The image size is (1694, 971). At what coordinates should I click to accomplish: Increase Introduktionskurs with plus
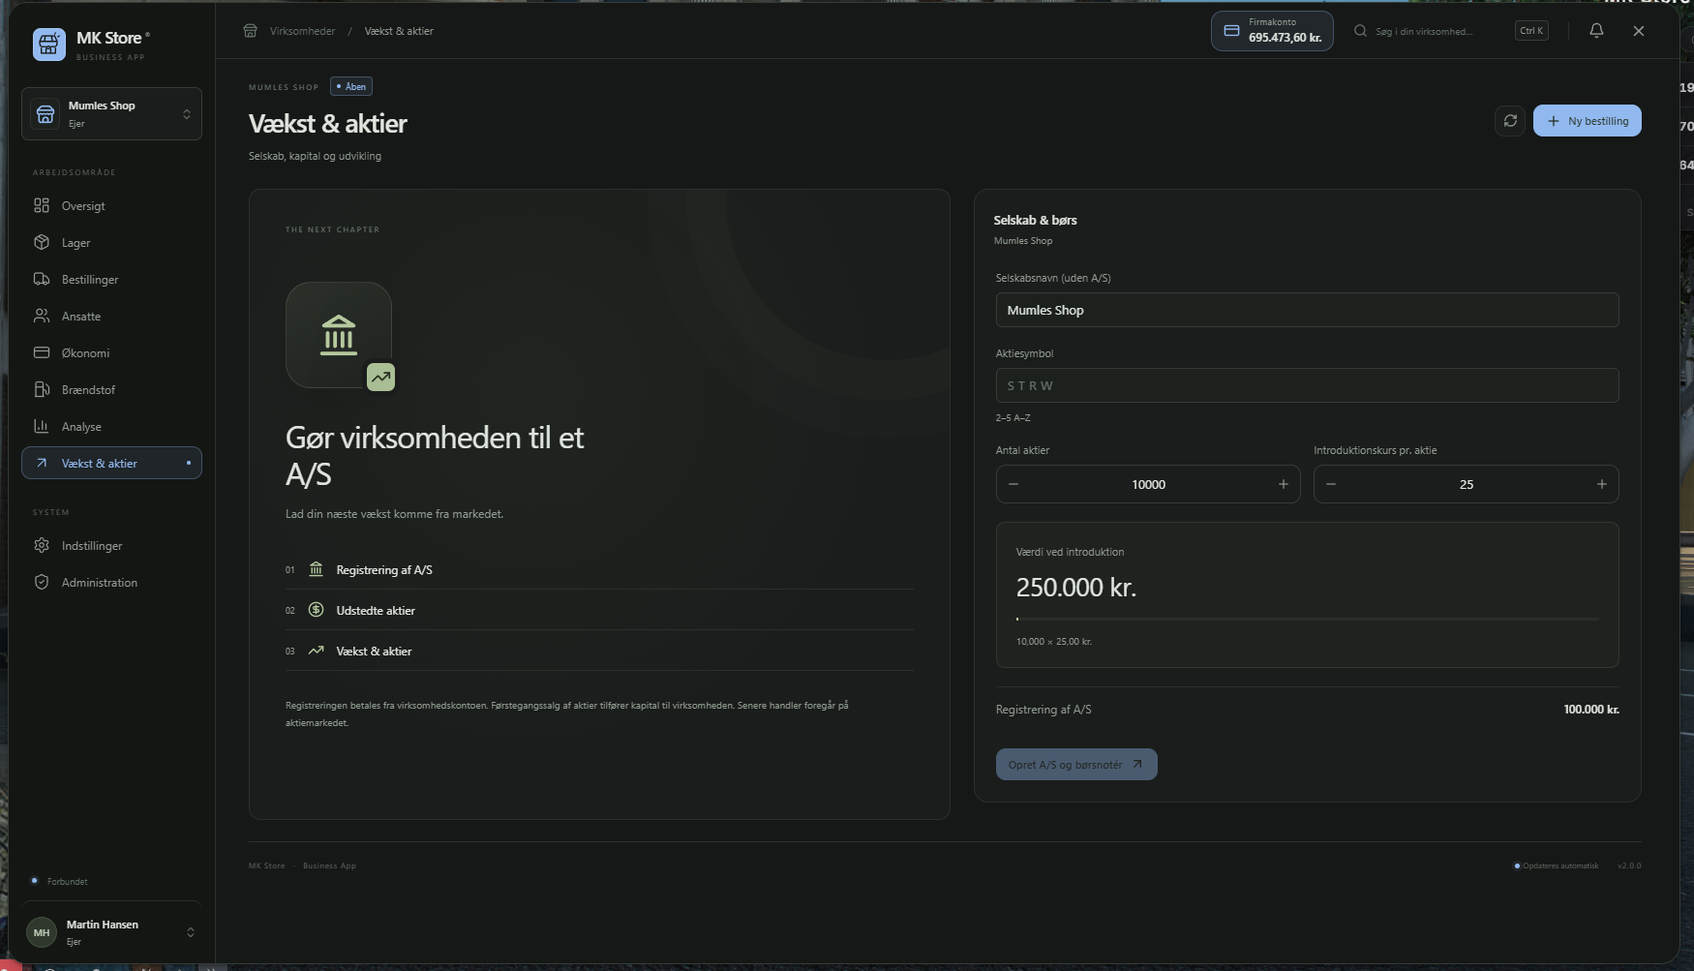click(1602, 484)
